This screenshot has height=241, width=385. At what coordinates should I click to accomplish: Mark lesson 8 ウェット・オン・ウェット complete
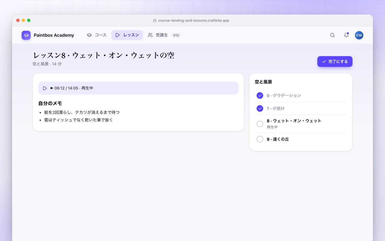260,124
